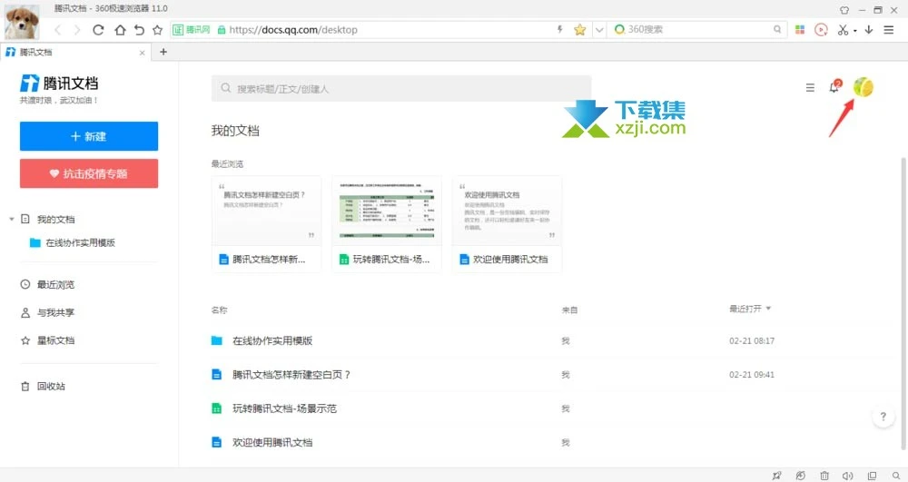Image resolution: width=908 pixels, height=482 pixels.
Task: Click the 新建 create button
Action: tap(89, 136)
